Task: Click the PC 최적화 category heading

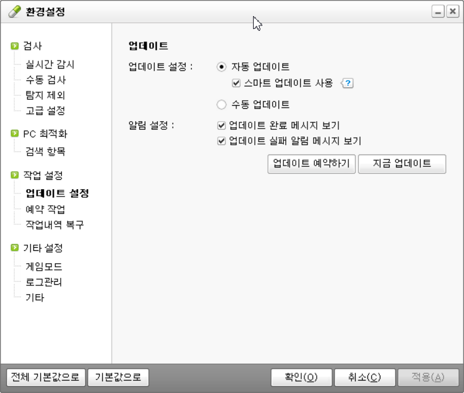Action: (45, 134)
